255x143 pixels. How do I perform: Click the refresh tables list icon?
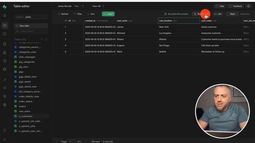tap(47, 39)
